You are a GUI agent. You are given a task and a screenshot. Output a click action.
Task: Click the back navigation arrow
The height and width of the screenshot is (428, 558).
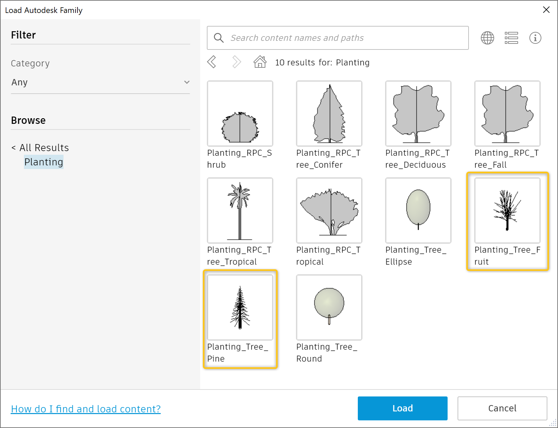point(212,62)
